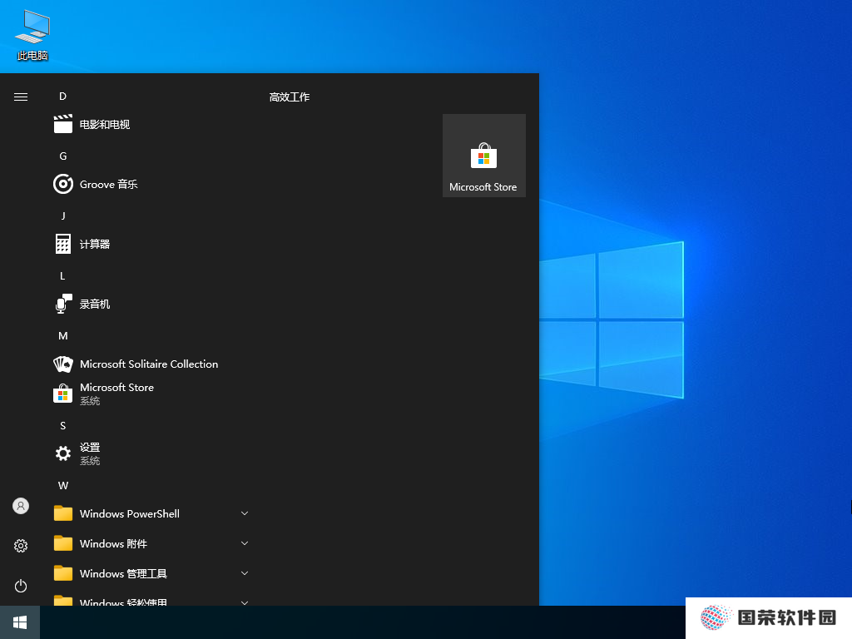
Task: Click the letter J section header
Action: [63, 215]
